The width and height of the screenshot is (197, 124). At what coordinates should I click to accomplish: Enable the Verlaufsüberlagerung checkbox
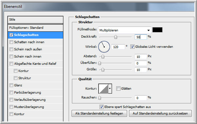coord(11,99)
